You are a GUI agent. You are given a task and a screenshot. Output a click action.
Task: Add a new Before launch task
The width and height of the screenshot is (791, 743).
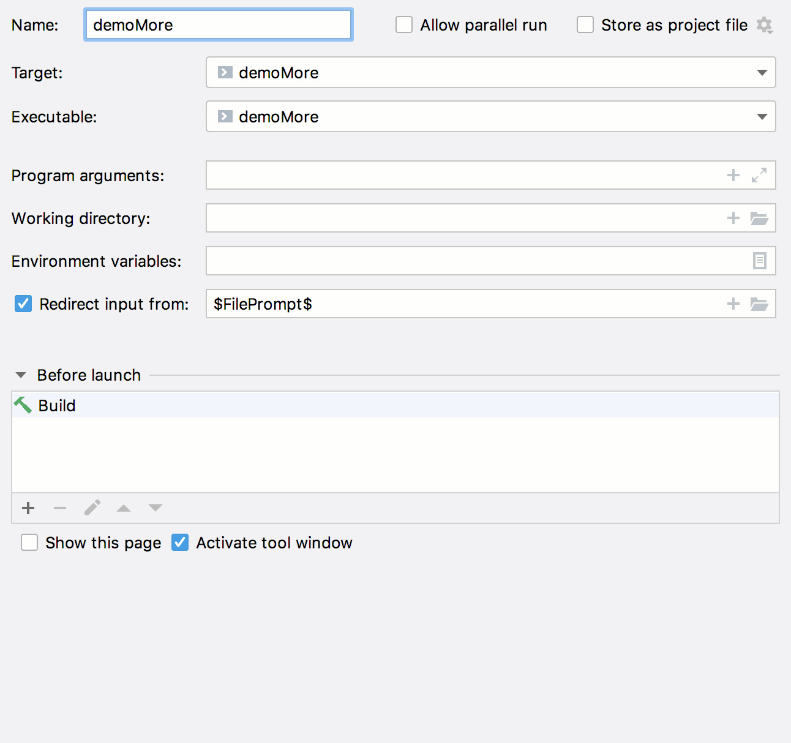coord(28,508)
